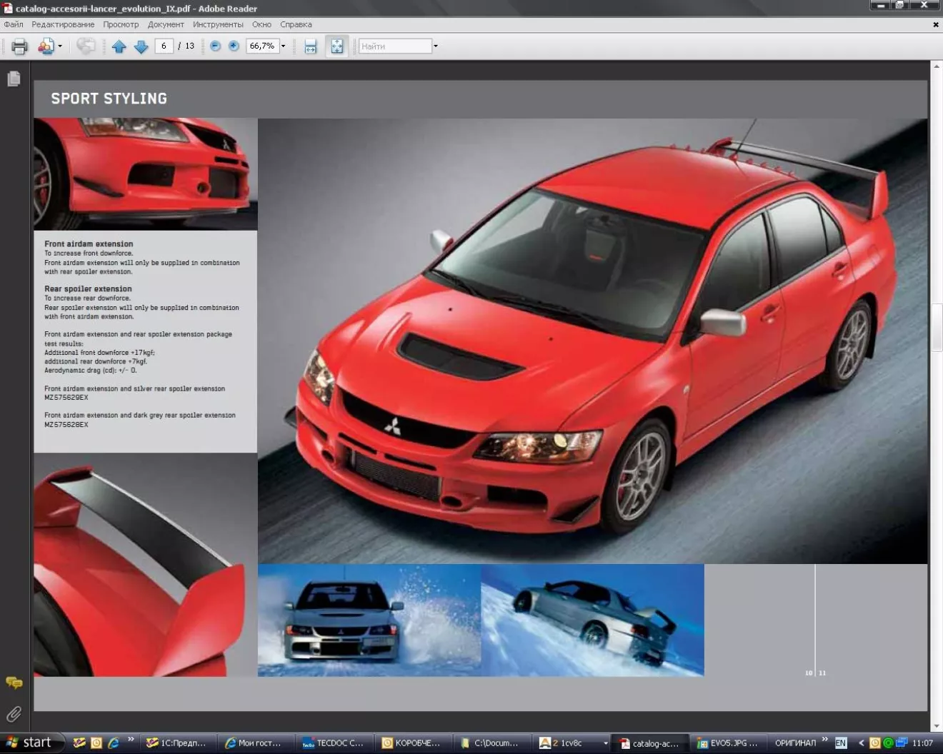Click the vertical scrollbar thumb
Viewport: 943px width, 754px height.
point(936,328)
